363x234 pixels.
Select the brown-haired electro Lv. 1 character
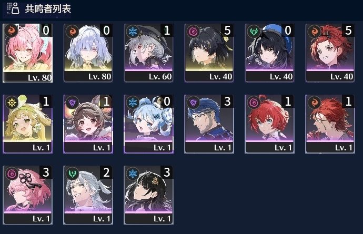coord(88,124)
